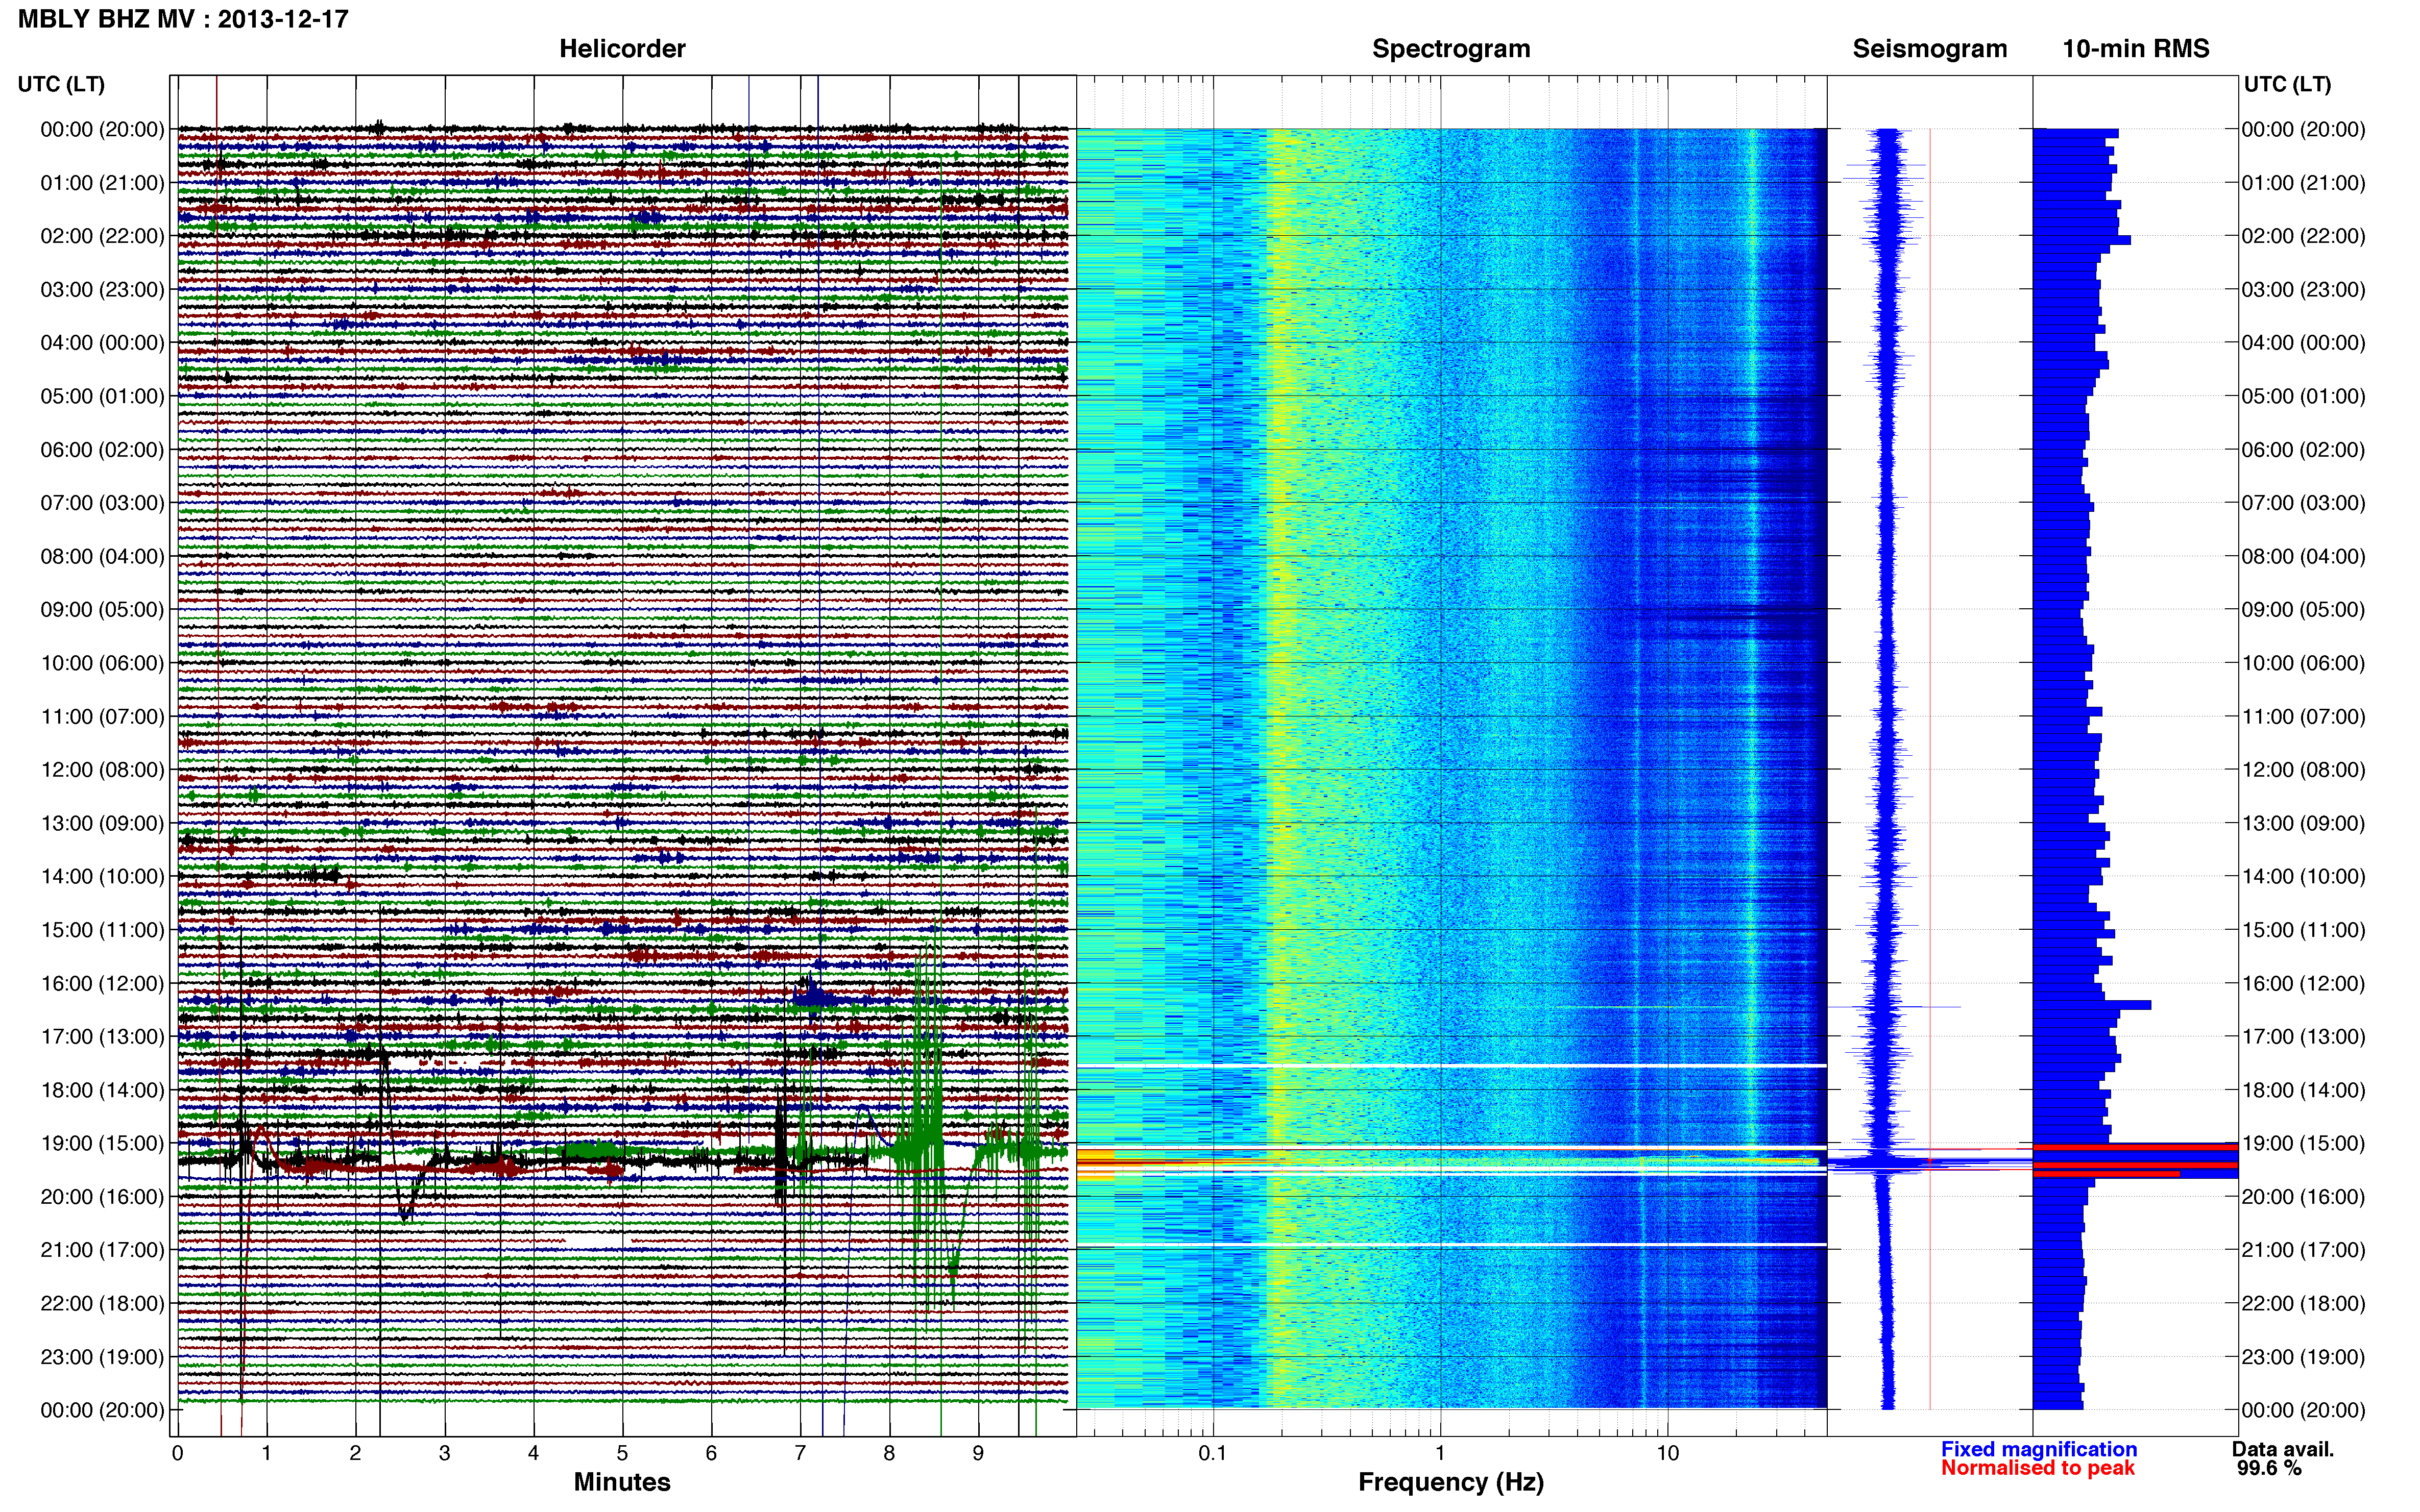Select the Helicorder panel heading
The height and width of the screenshot is (1512, 2420).
point(622,49)
